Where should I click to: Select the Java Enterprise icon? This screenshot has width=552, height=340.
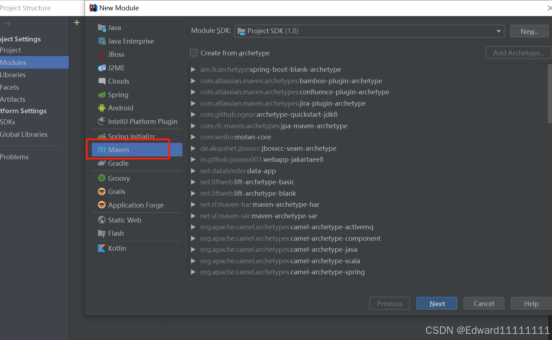click(102, 41)
